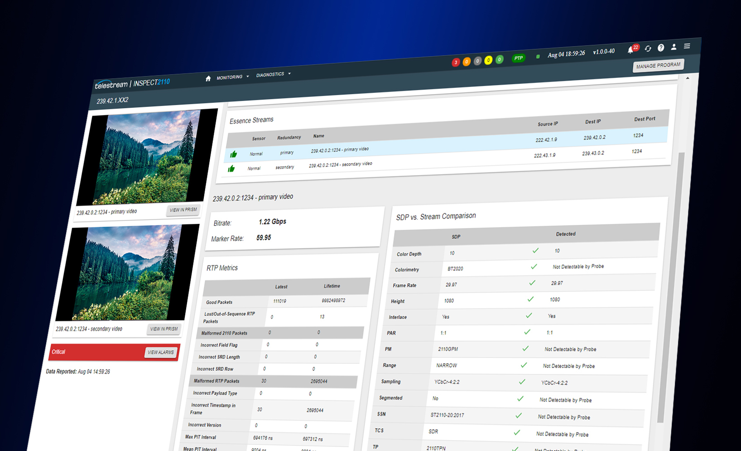Click the Max PIT Interval row
This screenshot has height=451, width=741.
pos(265,438)
